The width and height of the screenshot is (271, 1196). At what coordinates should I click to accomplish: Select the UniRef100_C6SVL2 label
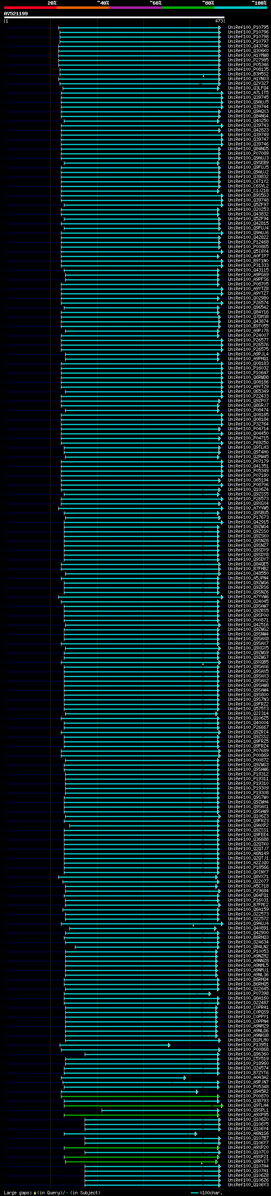click(248, 186)
